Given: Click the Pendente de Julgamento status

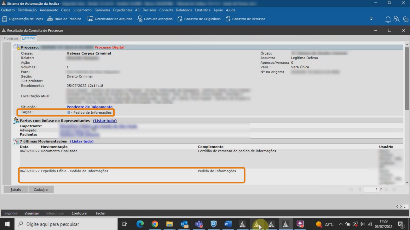Looking at the screenshot, I should point(90,107).
